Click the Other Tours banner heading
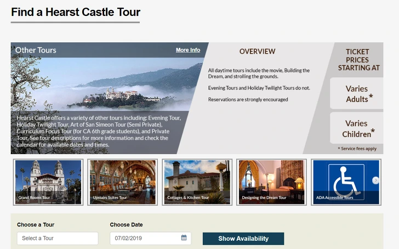Viewport: 399px width, 249px height. pyautogui.click(x=36, y=50)
